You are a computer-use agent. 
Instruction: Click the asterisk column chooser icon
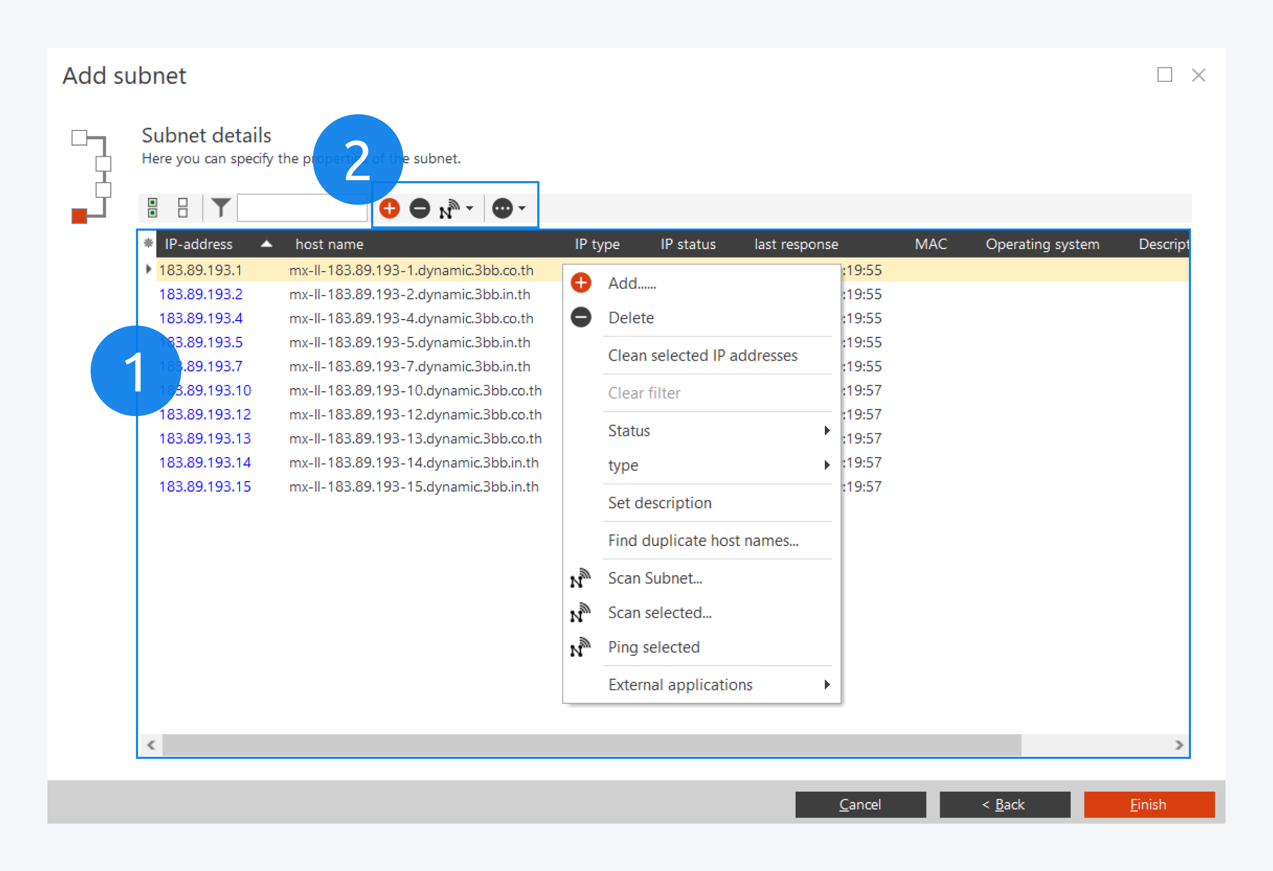148,244
